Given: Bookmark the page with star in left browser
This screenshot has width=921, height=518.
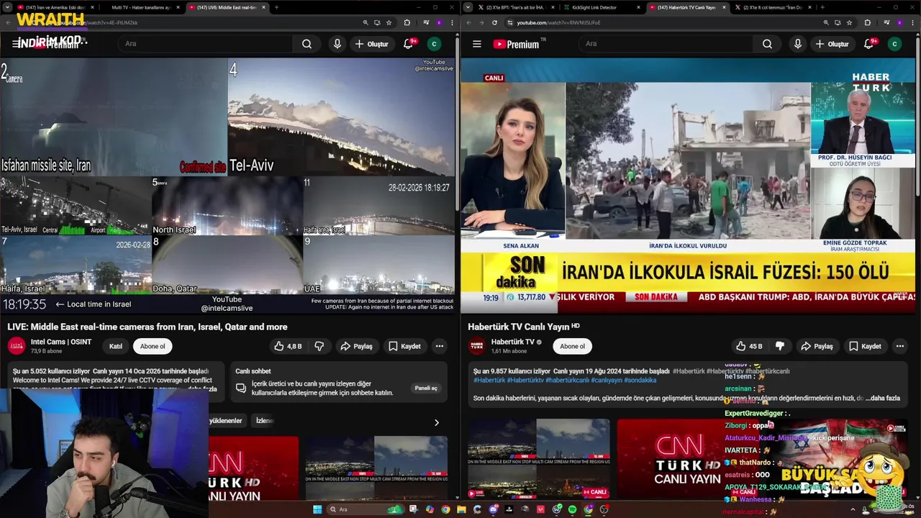Looking at the screenshot, I should click(389, 22).
